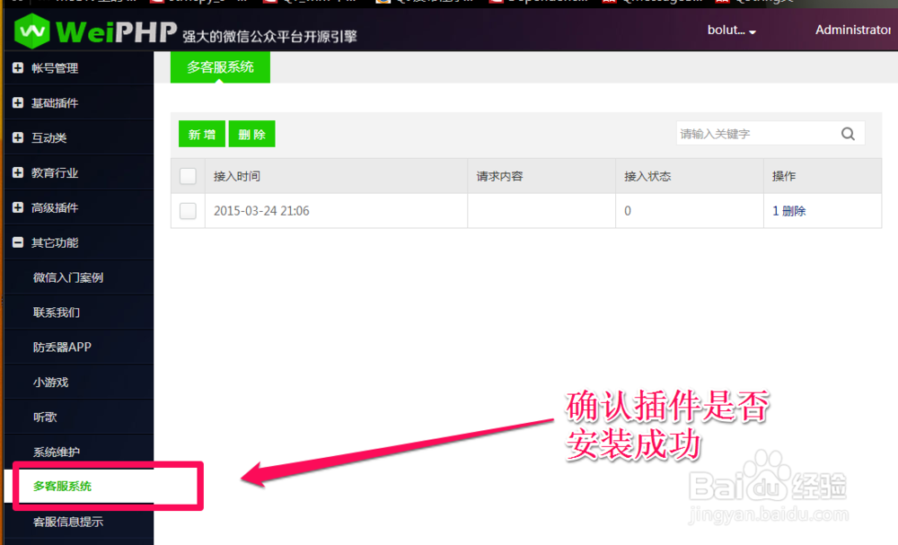Click the 帐号管理 sidebar label
The image size is (898, 545).
click(x=55, y=68)
